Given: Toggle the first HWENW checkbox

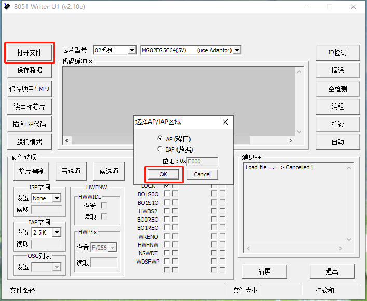Looking at the screenshot, I should click(167, 244).
